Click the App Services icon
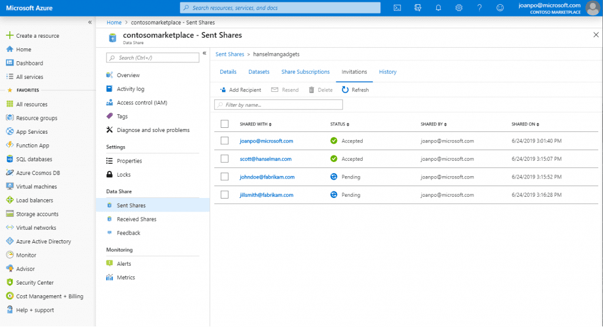The width and height of the screenshot is (603, 327). 9,131
